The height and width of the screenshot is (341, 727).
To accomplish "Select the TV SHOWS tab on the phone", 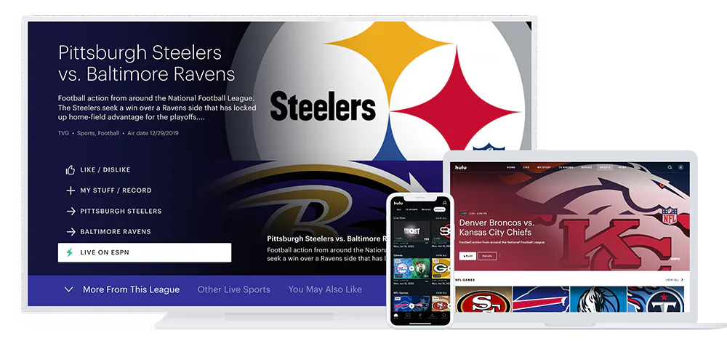I will pyautogui.click(x=411, y=209).
